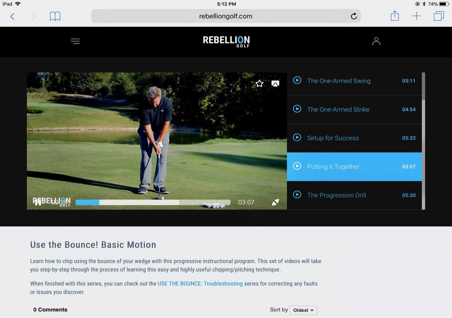
Task: Click the Rebellion Golf logo
Action: (x=226, y=41)
